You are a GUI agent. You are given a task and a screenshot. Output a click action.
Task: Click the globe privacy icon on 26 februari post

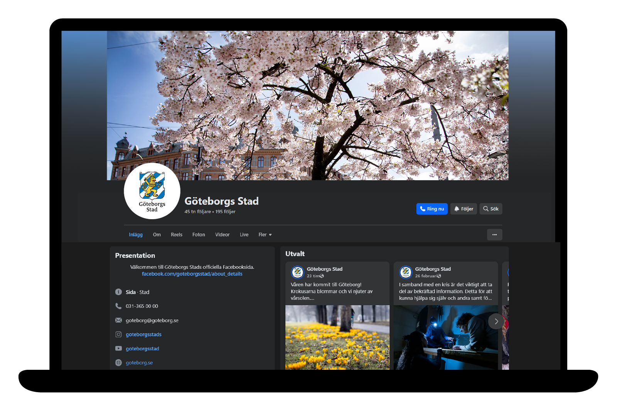(439, 276)
